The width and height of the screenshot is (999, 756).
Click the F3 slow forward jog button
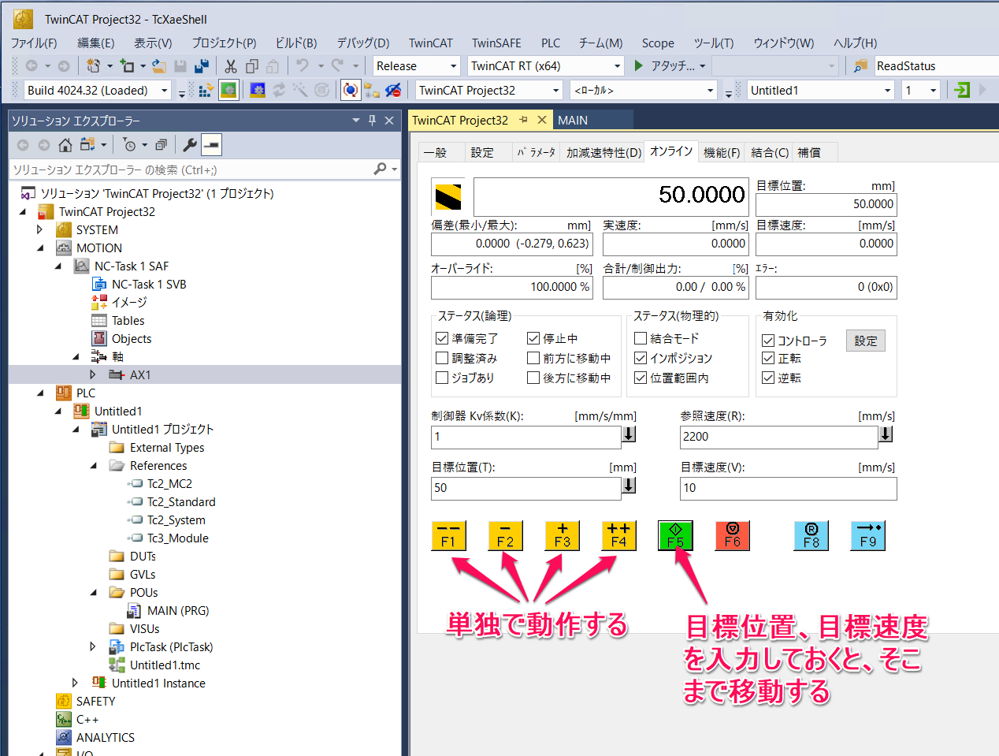click(562, 535)
